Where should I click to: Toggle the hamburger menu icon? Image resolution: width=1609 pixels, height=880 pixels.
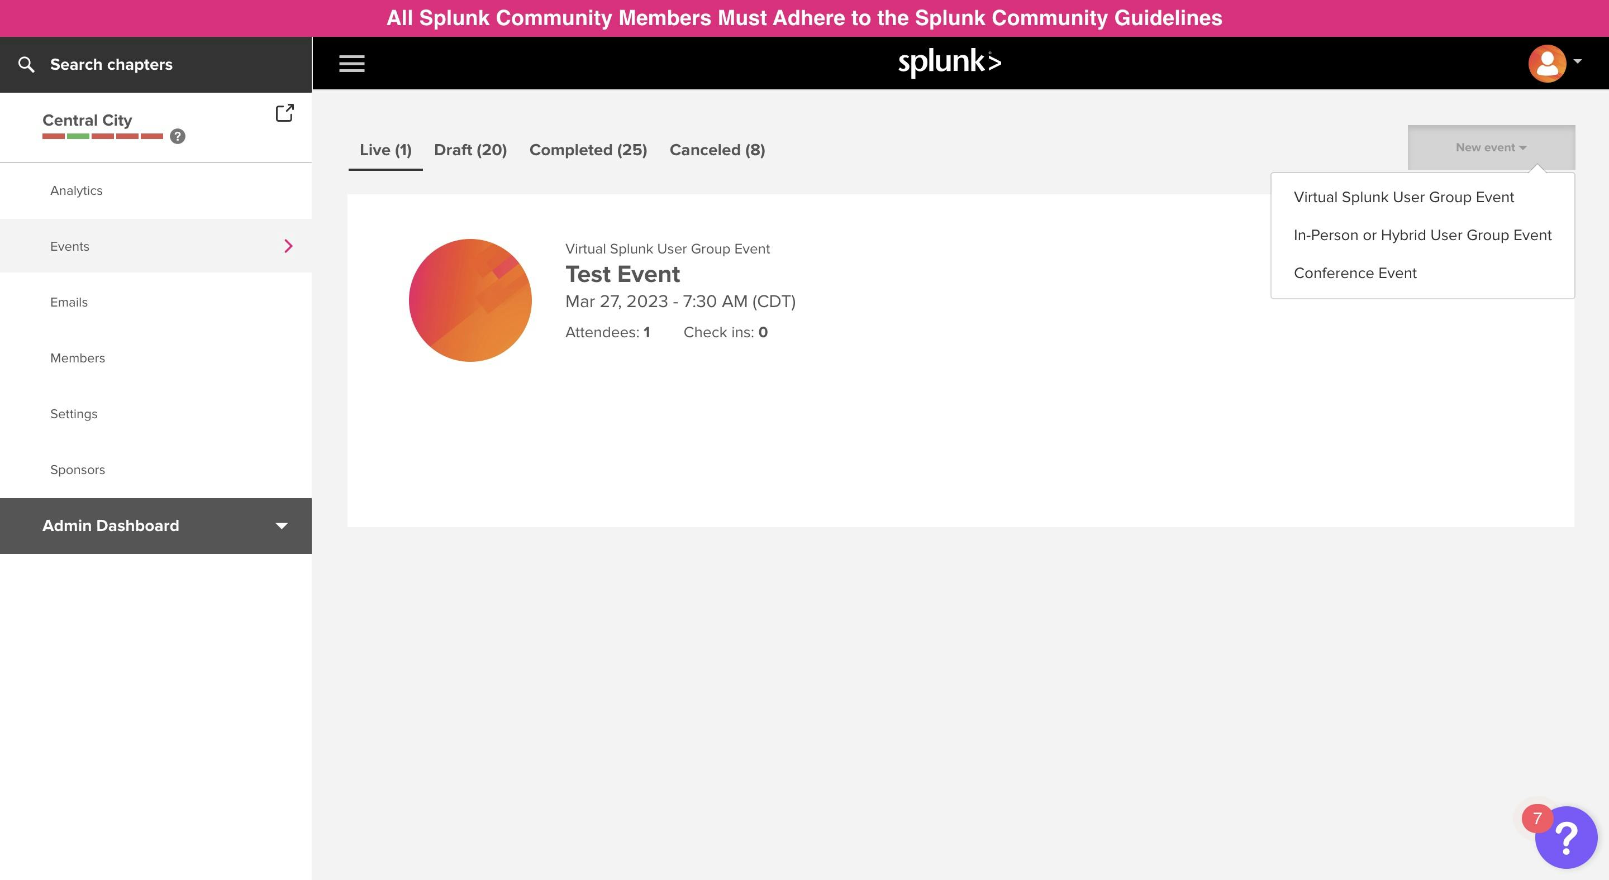coord(351,64)
